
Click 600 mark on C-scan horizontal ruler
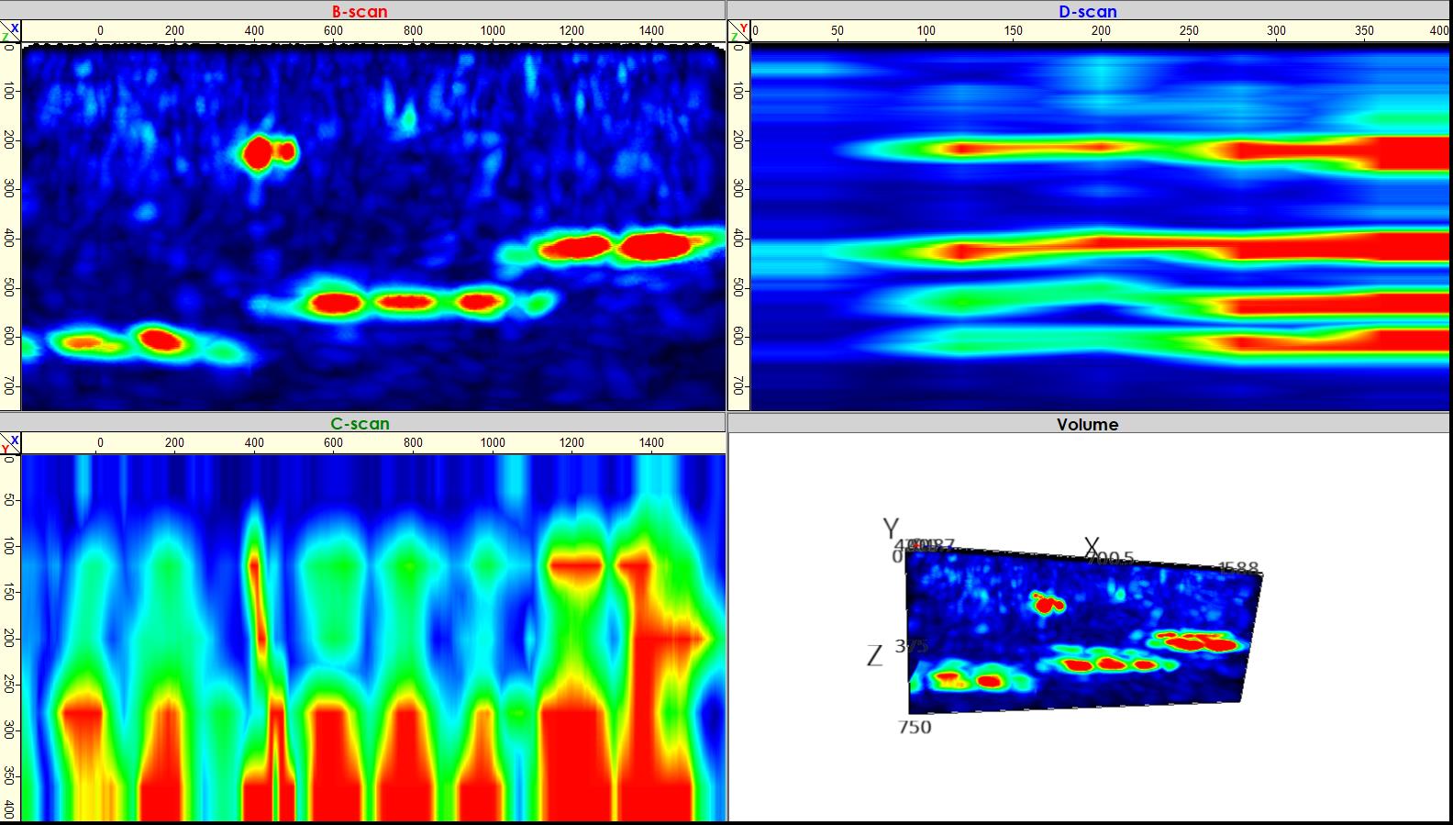click(333, 443)
